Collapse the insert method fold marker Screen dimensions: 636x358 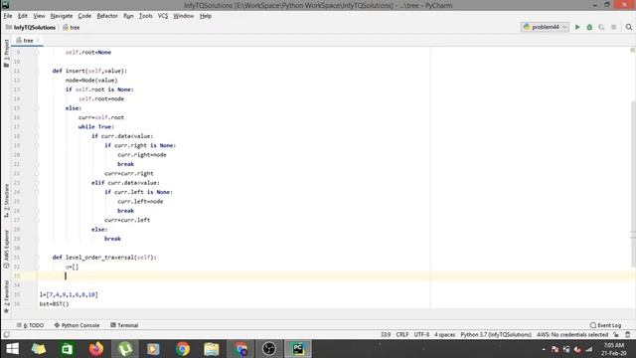click(37, 71)
